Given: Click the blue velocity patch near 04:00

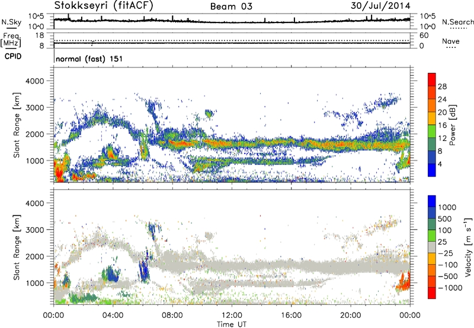Looking at the screenshot, I should (113, 275).
